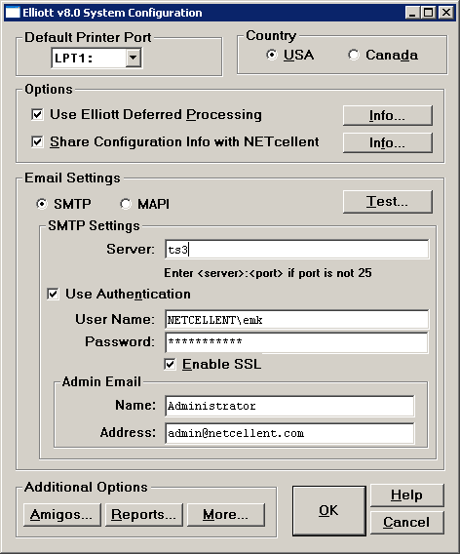The height and width of the screenshot is (554, 460).
Task: Click the port hint text 'Enter <server>:<port>'
Action: (223, 273)
